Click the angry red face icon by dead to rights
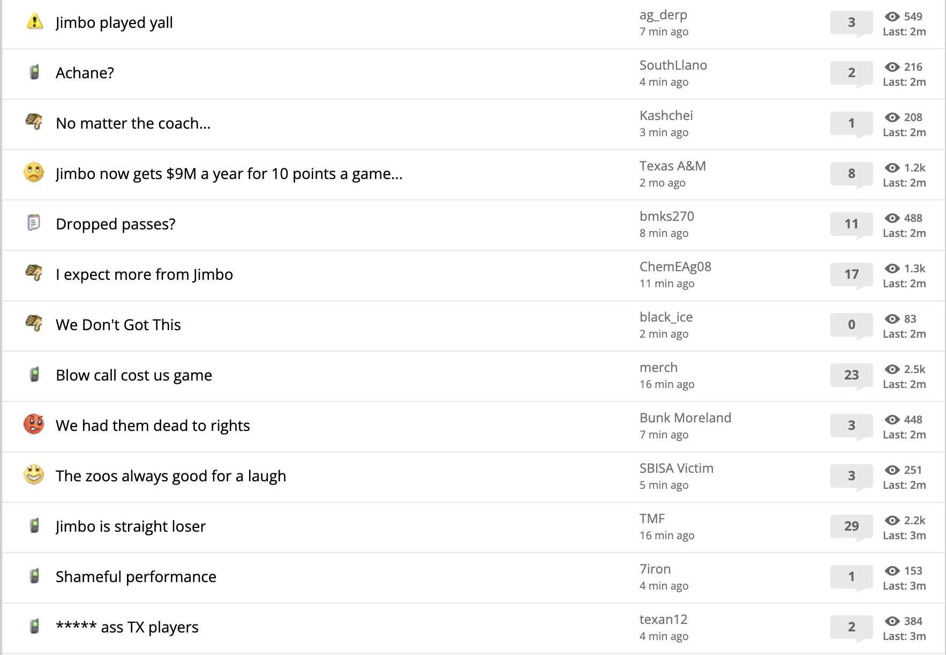The image size is (946, 655). pos(34,424)
